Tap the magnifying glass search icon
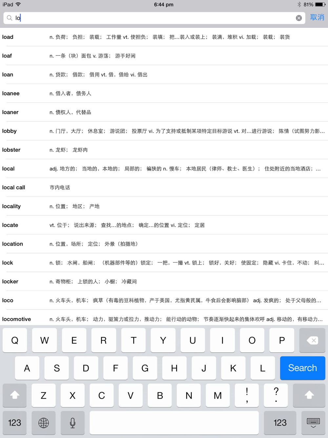Screen dimensions: 328x438 pos(10,18)
